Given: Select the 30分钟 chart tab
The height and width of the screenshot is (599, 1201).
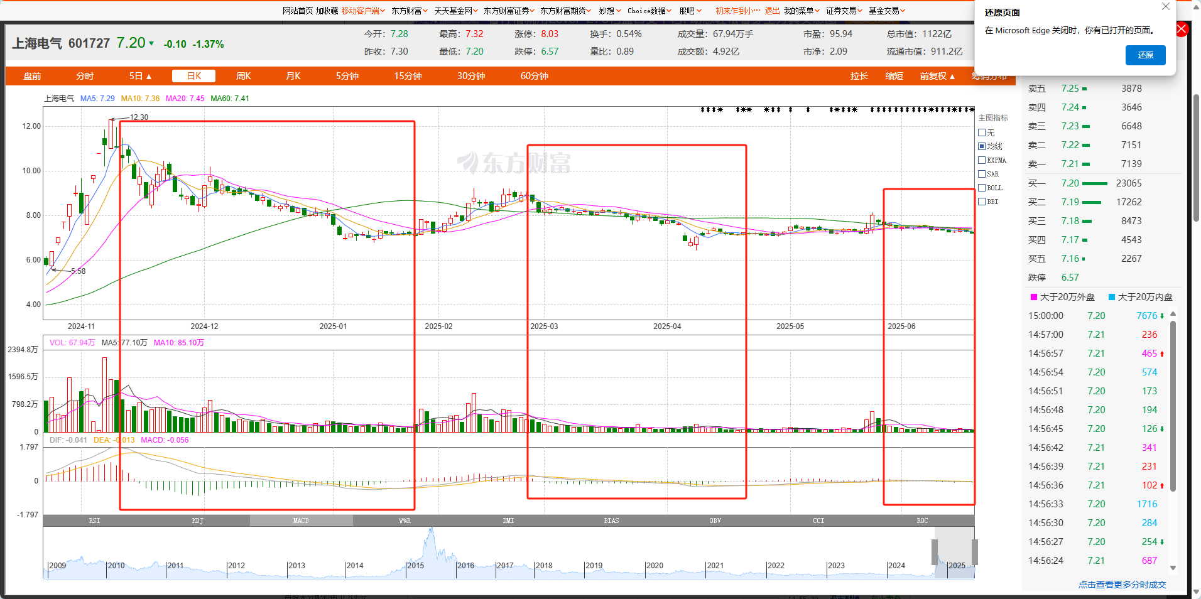Looking at the screenshot, I should click(470, 76).
